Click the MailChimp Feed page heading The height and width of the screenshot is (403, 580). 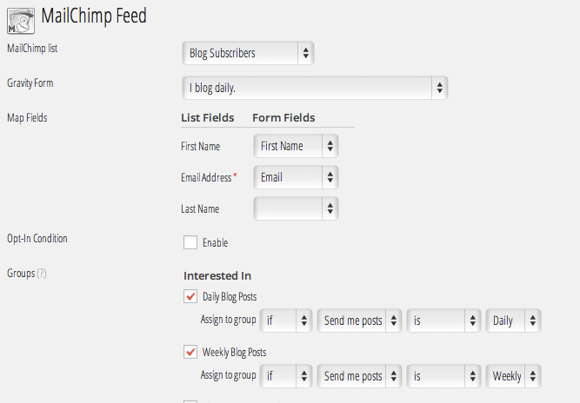click(94, 16)
